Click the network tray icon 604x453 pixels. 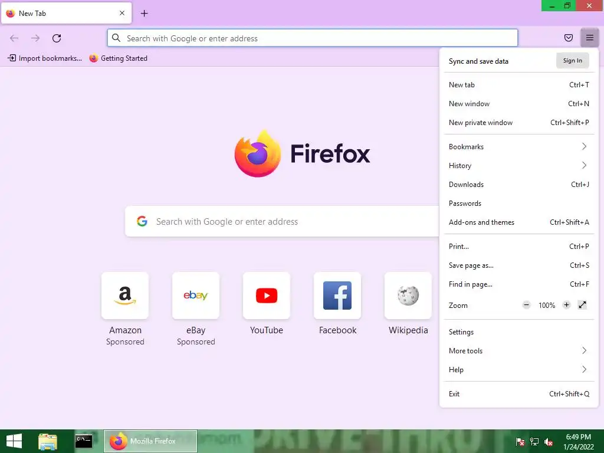[x=534, y=442]
